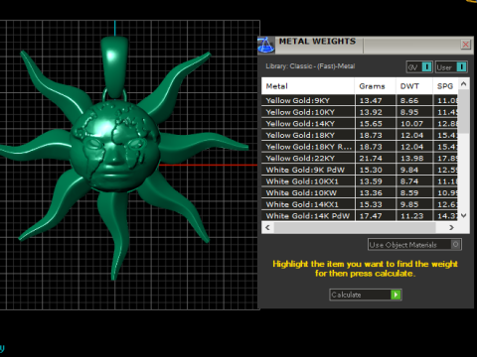This screenshot has height=357, width=477.
Task: Select the White Gold:10KX1 row
Action: point(360,181)
